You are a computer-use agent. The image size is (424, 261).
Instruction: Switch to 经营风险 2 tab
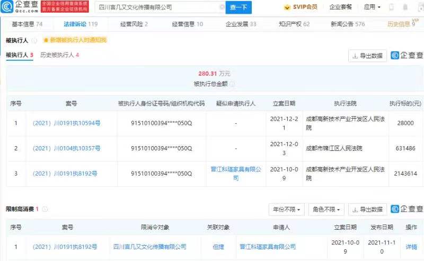pyautogui.click(x=134, y=24)
